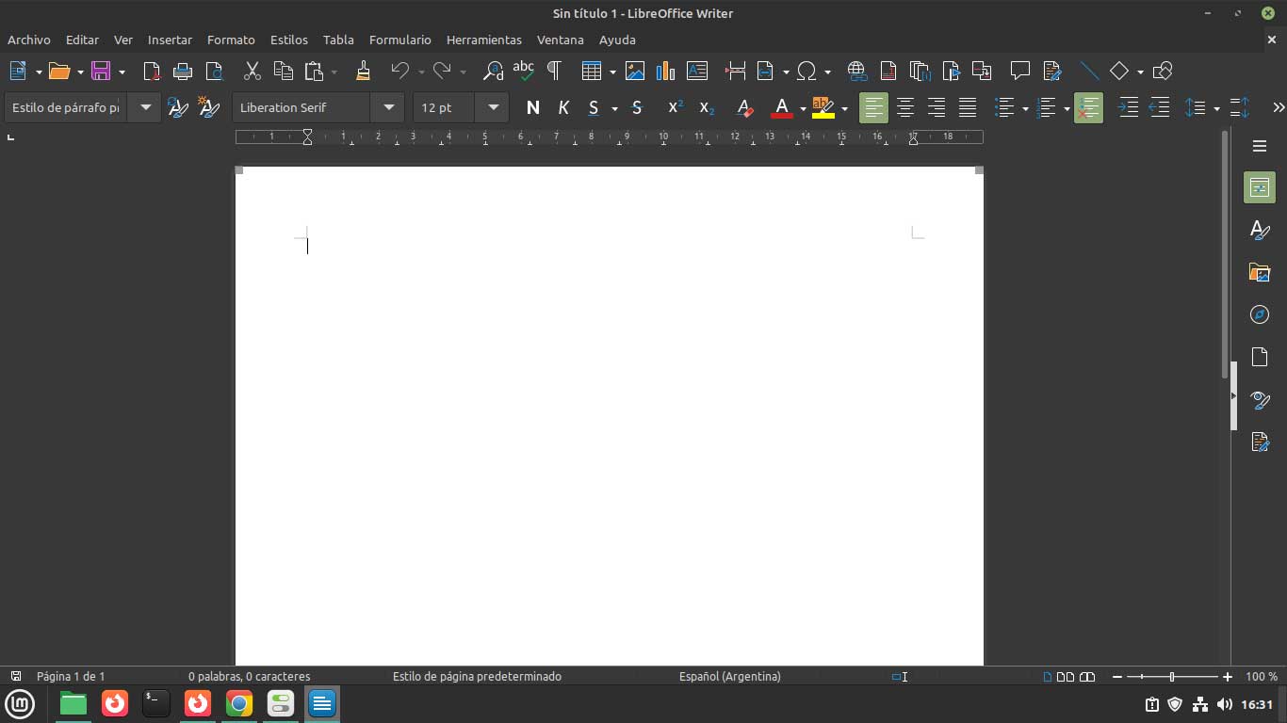Image resolution: width=1287 pixels, height=723 pixels.
Task: Open Find and Replace
Action: pyautogui.click(x=493, y=71)
